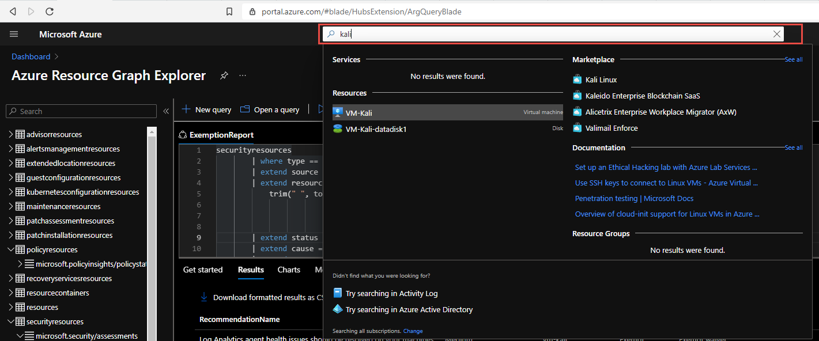Sort by RecommendationName column header
The image size is (819, 341).
[240, 319]
